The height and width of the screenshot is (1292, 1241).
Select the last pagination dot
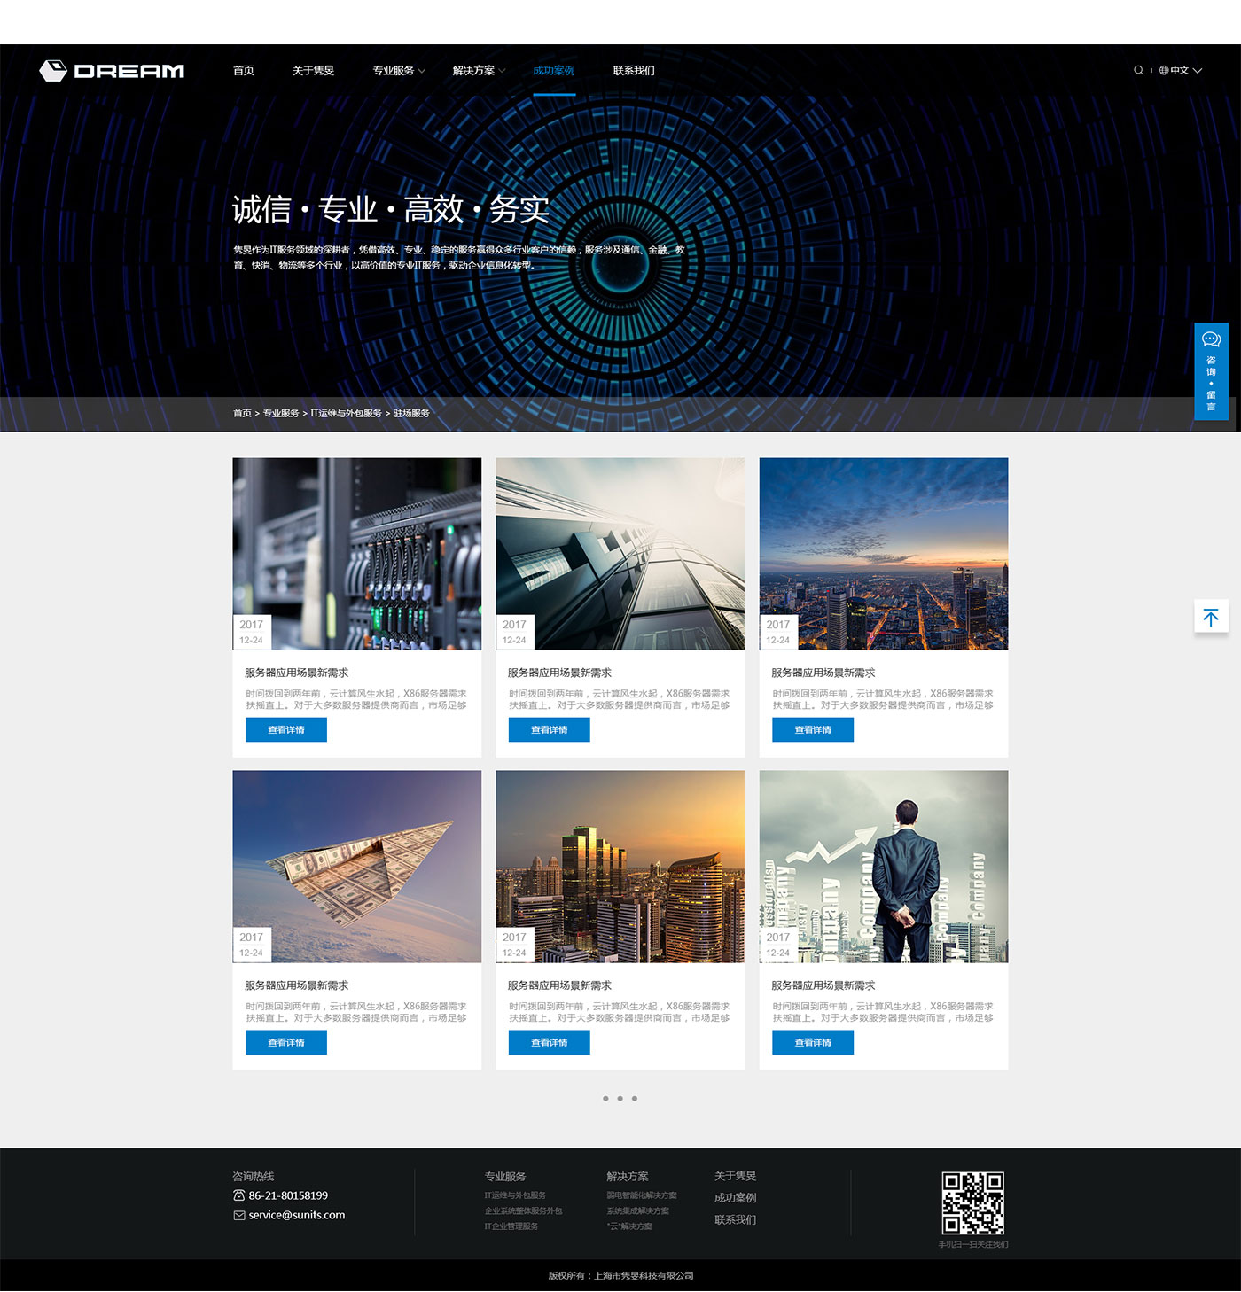635,1099
